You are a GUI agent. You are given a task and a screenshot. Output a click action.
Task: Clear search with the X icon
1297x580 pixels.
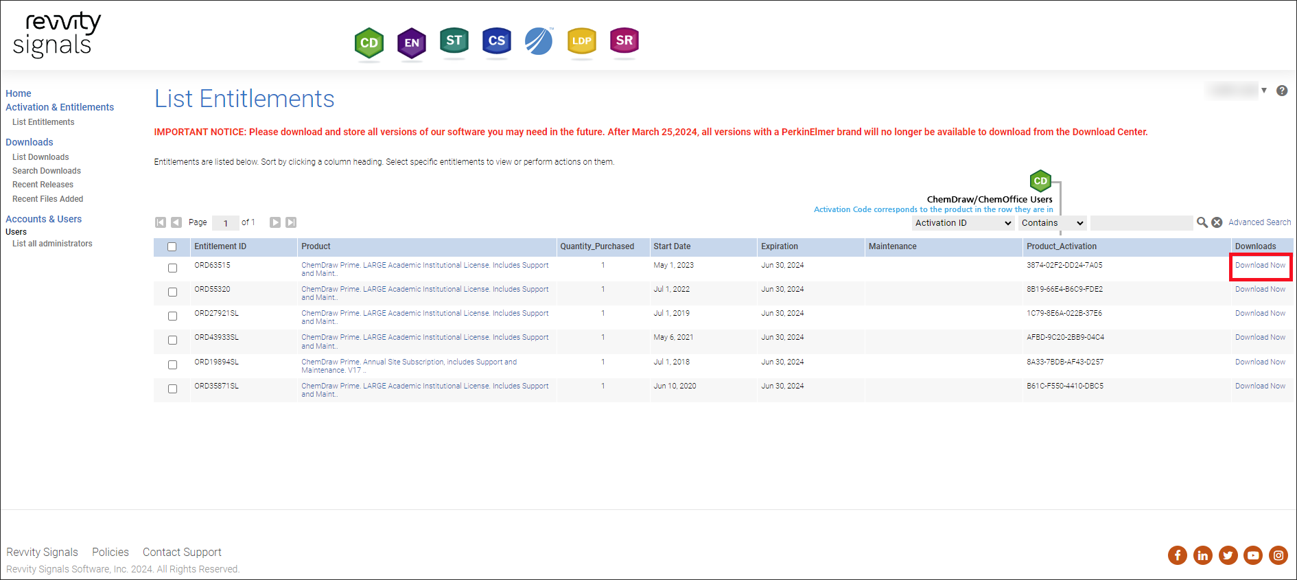click(1217, 222)
